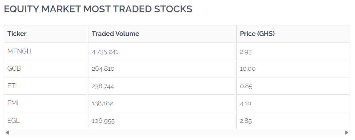The width and height of the screenshot is (355, 140).
Task: Click the ETI ticker cell
Action: tap(46, 86)
